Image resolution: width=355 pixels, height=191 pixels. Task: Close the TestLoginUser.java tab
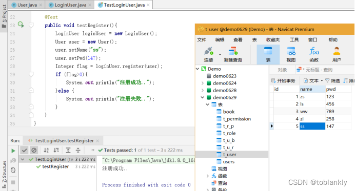pyautogui.click(x=148, y=5)
